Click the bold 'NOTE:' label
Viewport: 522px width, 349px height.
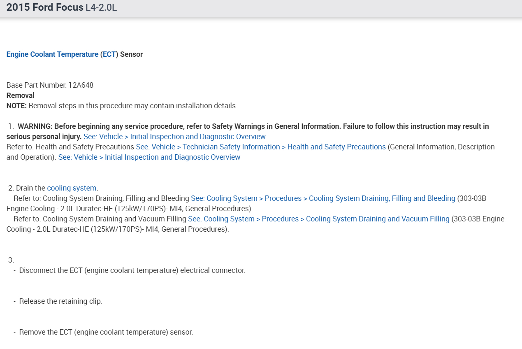click(x=16, y=106)
